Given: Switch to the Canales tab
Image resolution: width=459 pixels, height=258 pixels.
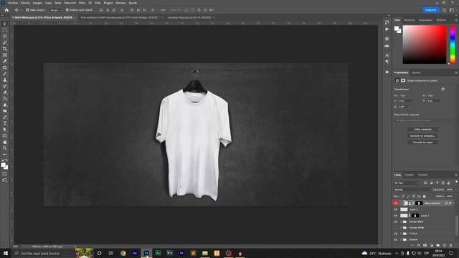Looking at the screenshot, I should click(x=409, y=175).
